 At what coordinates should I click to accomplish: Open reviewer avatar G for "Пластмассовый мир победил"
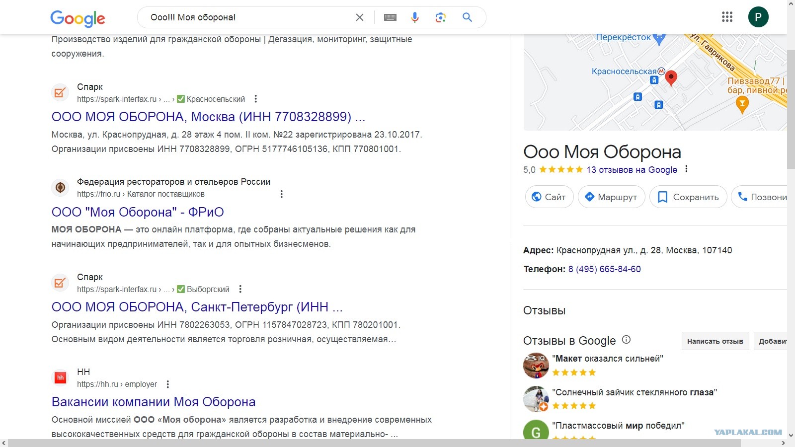point(536,430)
